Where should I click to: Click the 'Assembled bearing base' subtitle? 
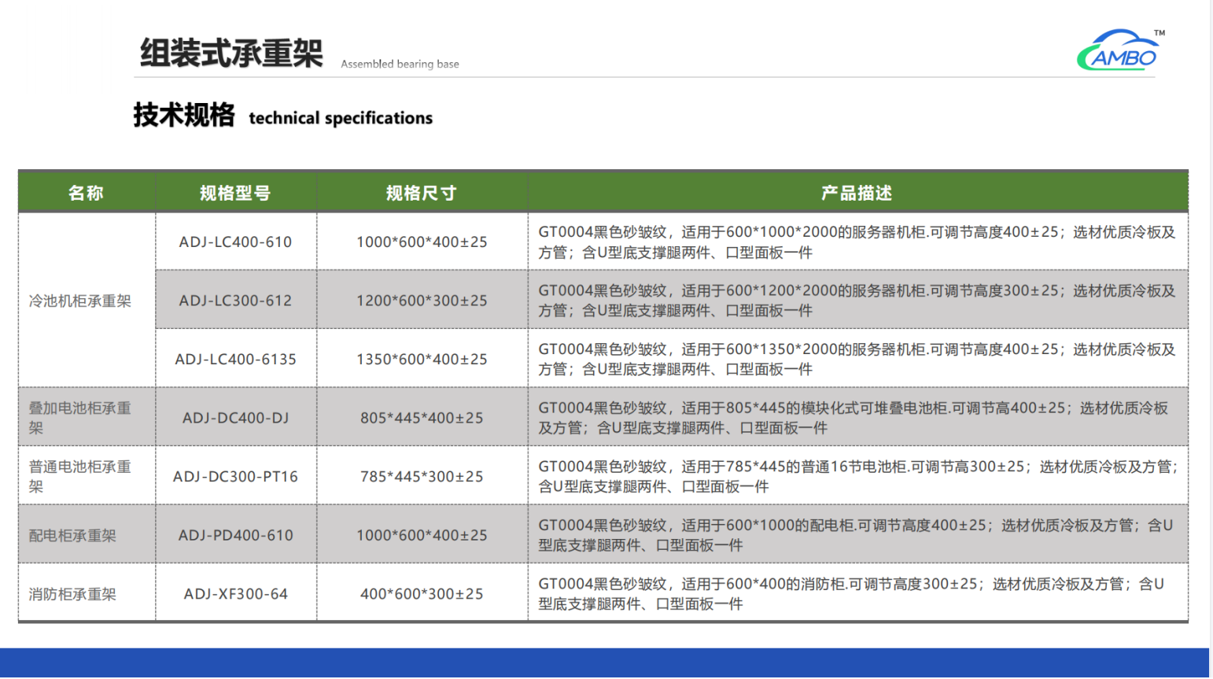click(400, 64)
